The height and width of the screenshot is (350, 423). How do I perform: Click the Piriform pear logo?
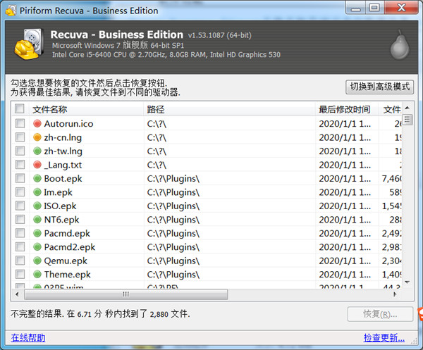(400, 45)
